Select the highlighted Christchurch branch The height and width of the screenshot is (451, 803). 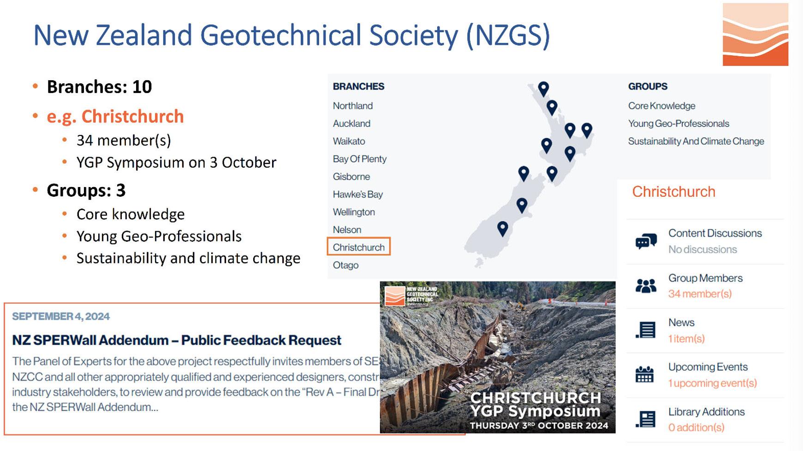click(358, 247)
